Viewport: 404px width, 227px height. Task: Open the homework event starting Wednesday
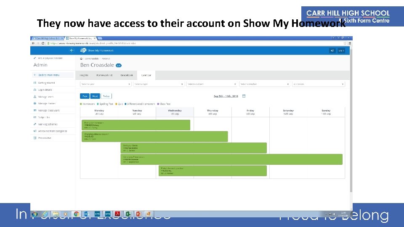pos(213,171)
